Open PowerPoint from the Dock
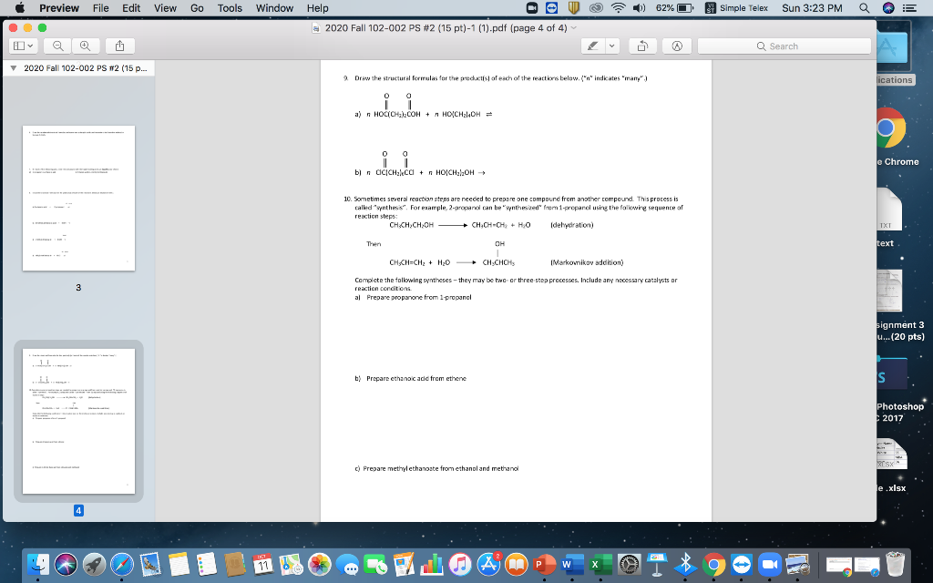933x583 pixels. 545,564
